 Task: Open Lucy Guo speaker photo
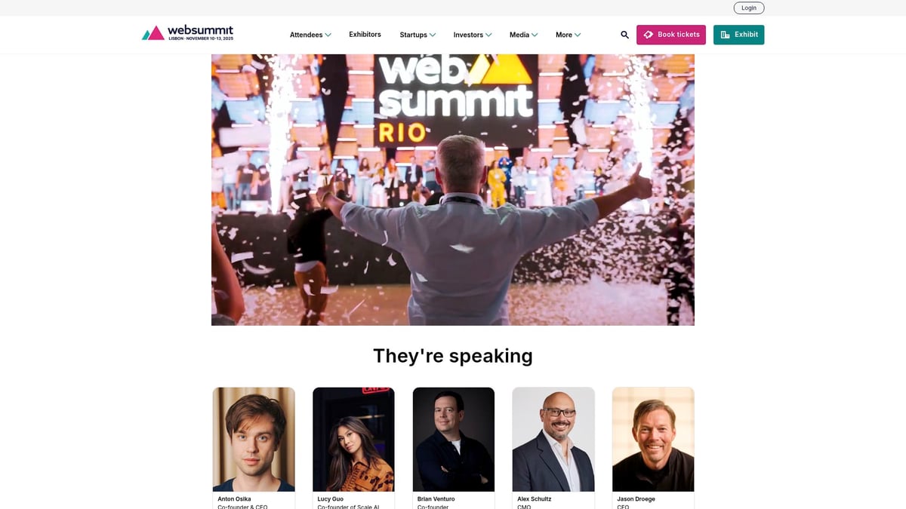click(353, 440)
